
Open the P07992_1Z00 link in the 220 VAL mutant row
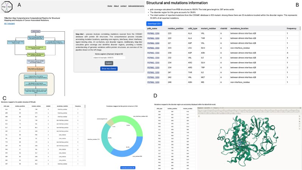pos(153,33)
